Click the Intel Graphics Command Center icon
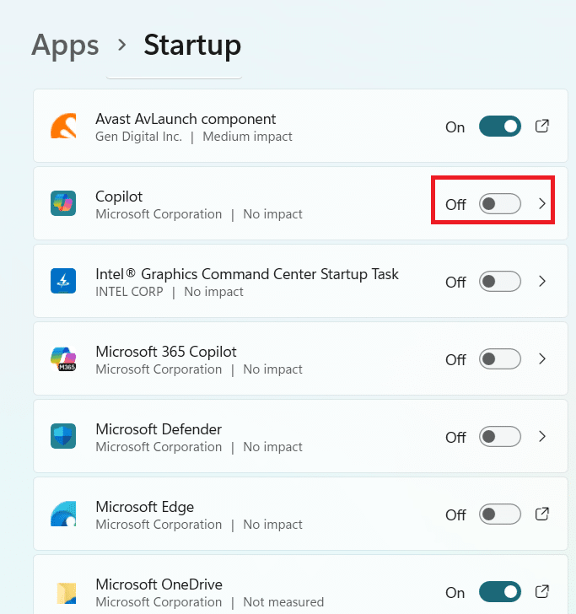This screenshot has height=614, width=576. [x=64, y=282]
